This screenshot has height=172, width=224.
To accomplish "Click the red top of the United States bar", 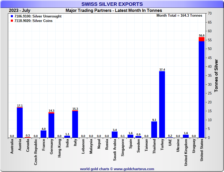I will [x=202, y=39].
